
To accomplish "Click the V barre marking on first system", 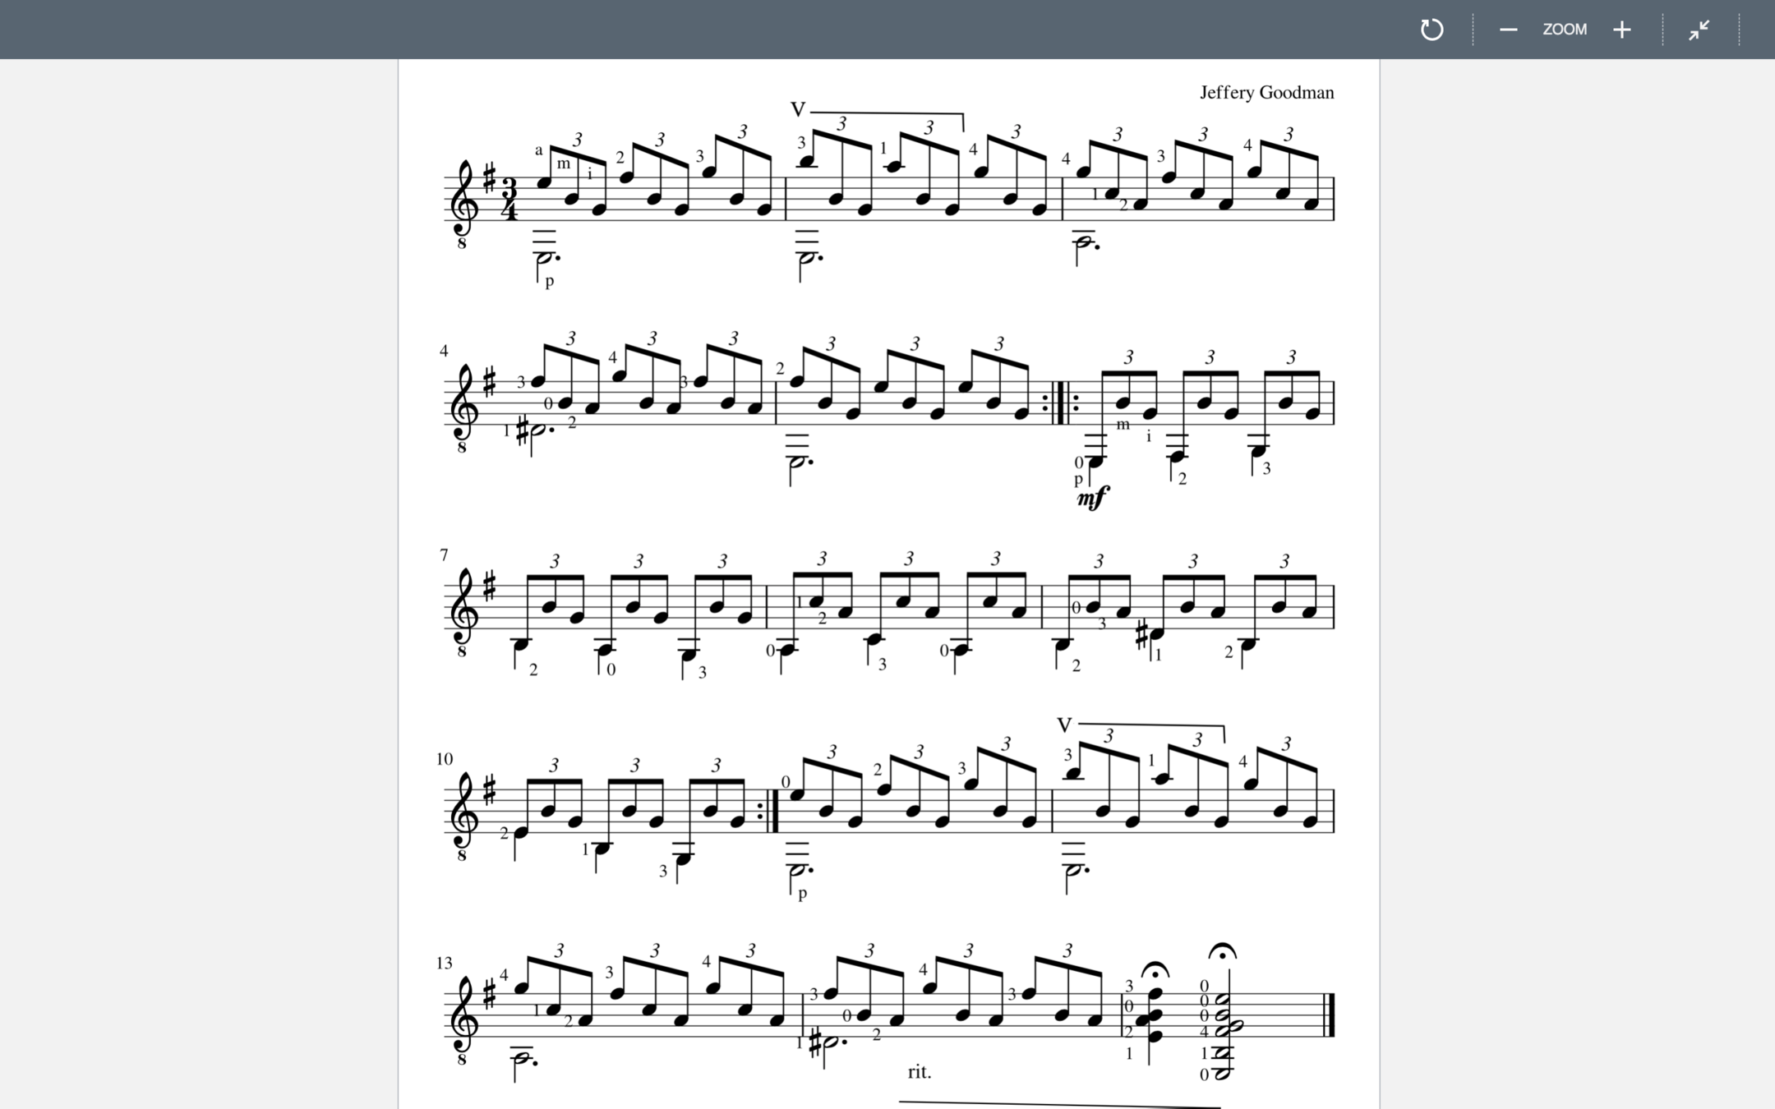I will [x=797, y=109].
